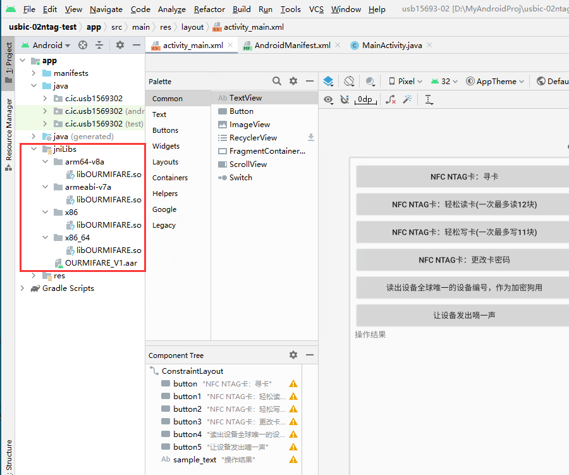Collapse the armeabi-v7a folder
Viewport: 569px width, 475px height.
click(45, 187)
